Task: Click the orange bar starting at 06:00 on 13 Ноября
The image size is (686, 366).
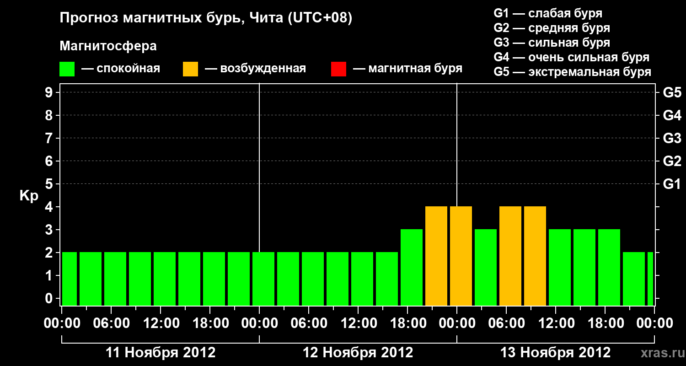Action: 510,256
